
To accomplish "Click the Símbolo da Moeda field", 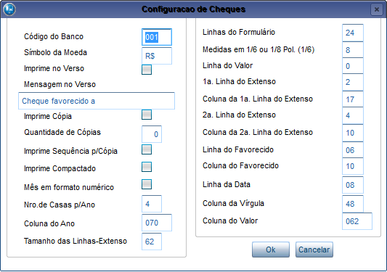I will (x=157, y=56).
